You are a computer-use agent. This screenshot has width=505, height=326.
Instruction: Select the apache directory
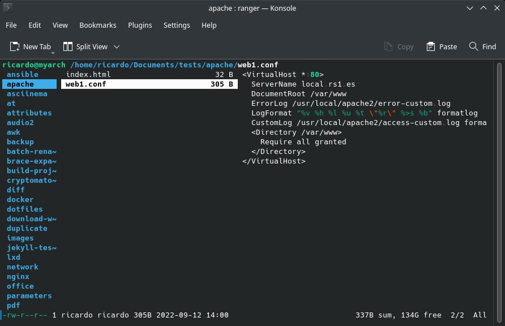(x=29, y=84)
